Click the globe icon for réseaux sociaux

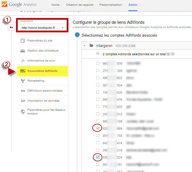[x=23, y=112]
